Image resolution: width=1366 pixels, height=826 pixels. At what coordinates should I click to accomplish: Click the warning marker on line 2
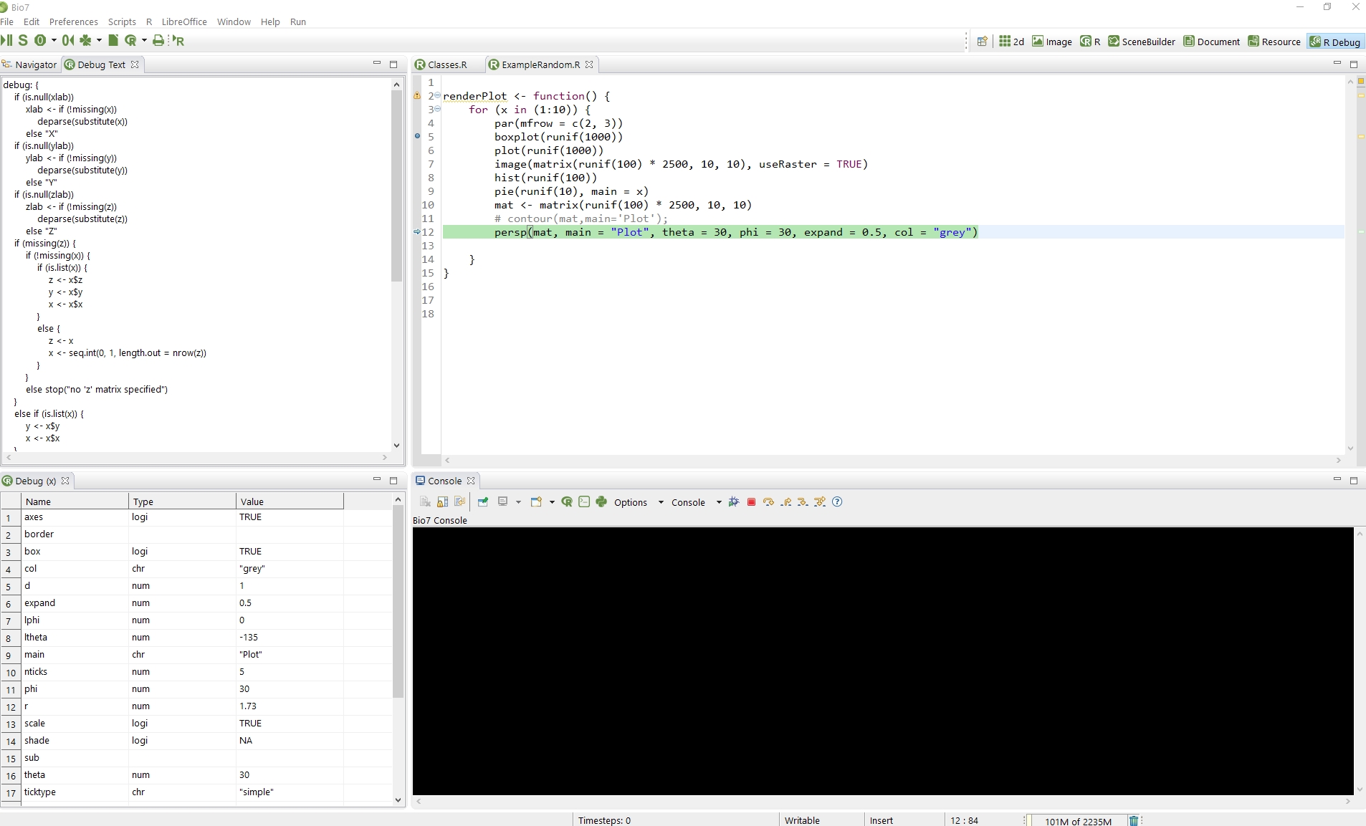pos(417,95)
